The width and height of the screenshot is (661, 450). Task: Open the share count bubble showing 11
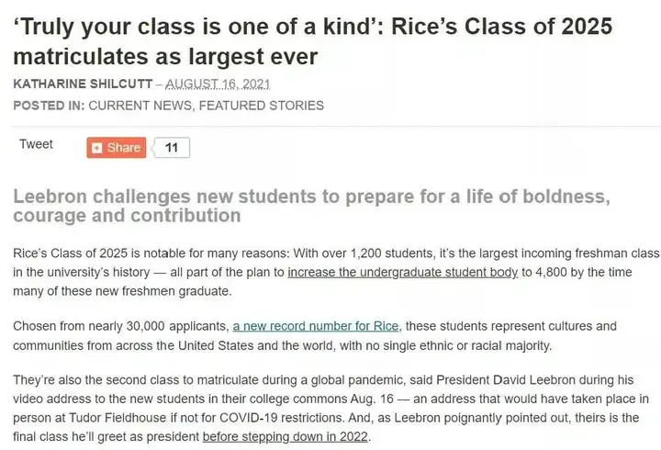(171, 148)
